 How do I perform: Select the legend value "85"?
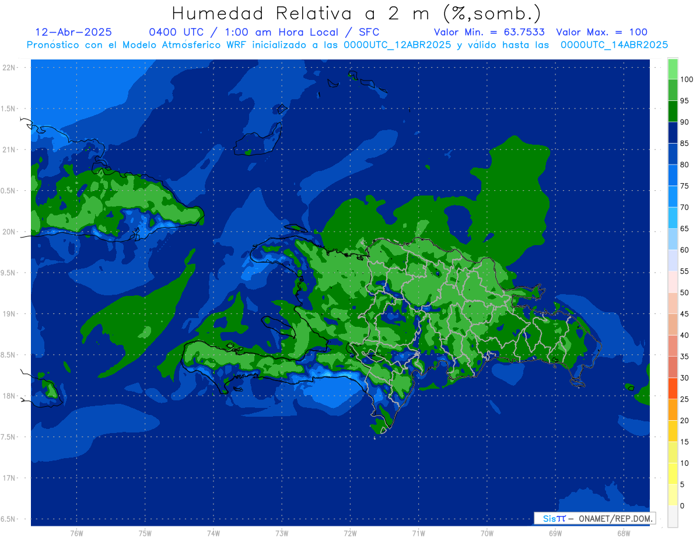click(x=684, y=144)
